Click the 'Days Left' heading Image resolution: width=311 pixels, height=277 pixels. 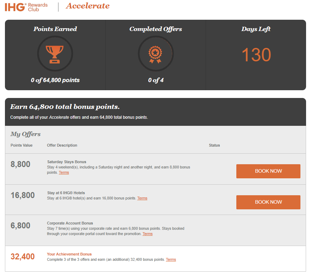point(256,29)
